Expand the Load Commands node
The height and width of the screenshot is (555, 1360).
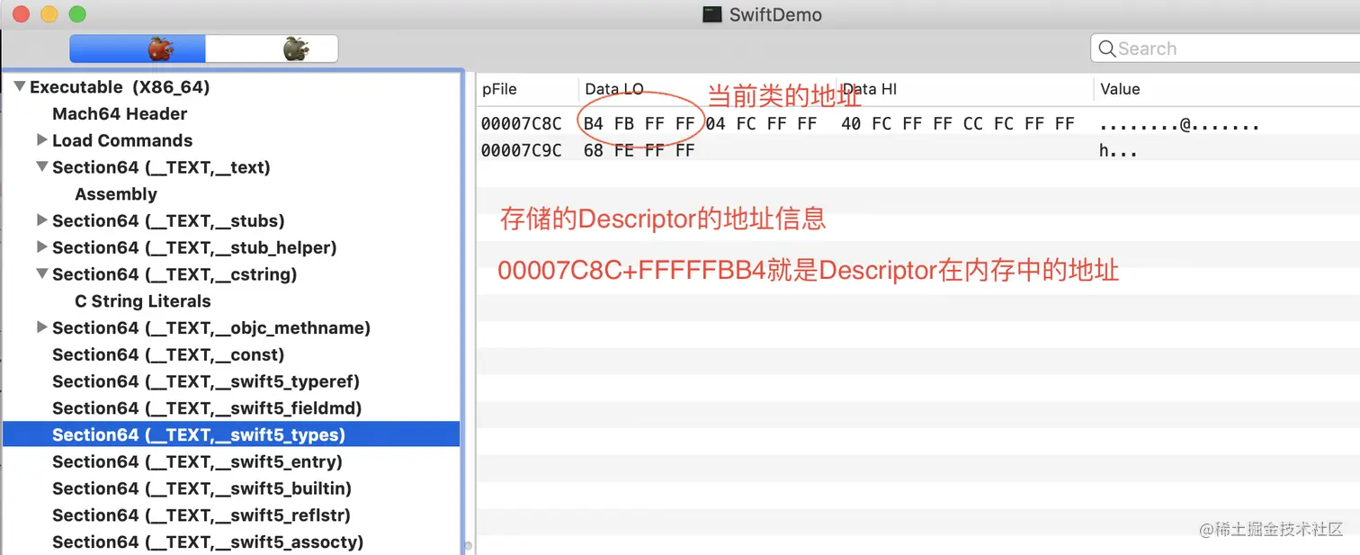coord(41,140)
